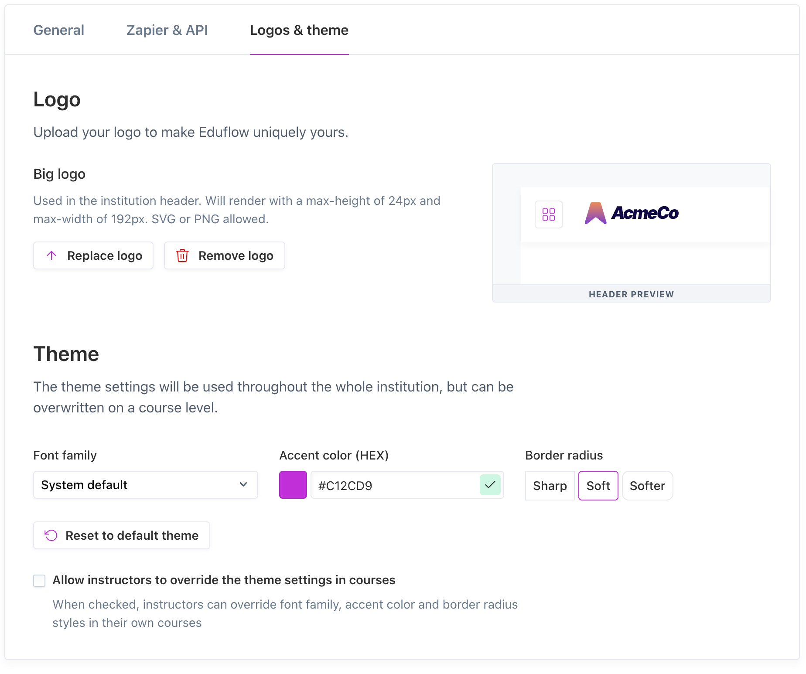Click the #C12CD9 hex input field

pos(407,485)
